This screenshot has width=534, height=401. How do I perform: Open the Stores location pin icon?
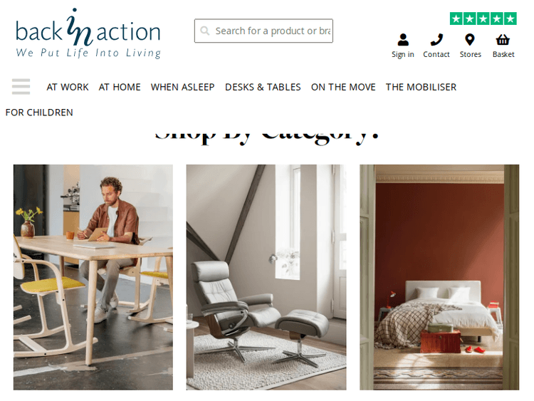coord(470,40)
